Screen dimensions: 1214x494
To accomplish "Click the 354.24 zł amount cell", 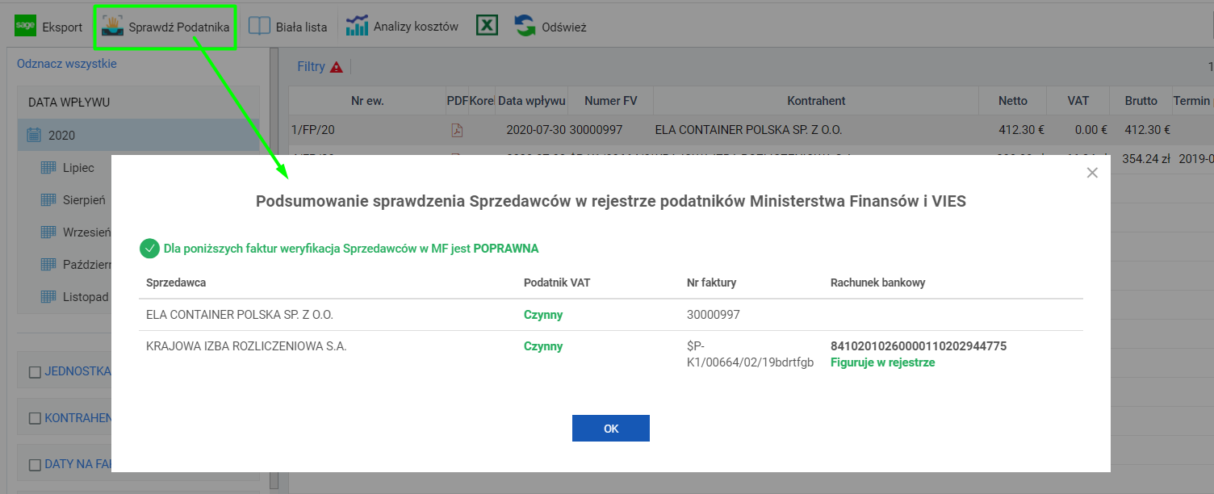I will pos(1146,159).
